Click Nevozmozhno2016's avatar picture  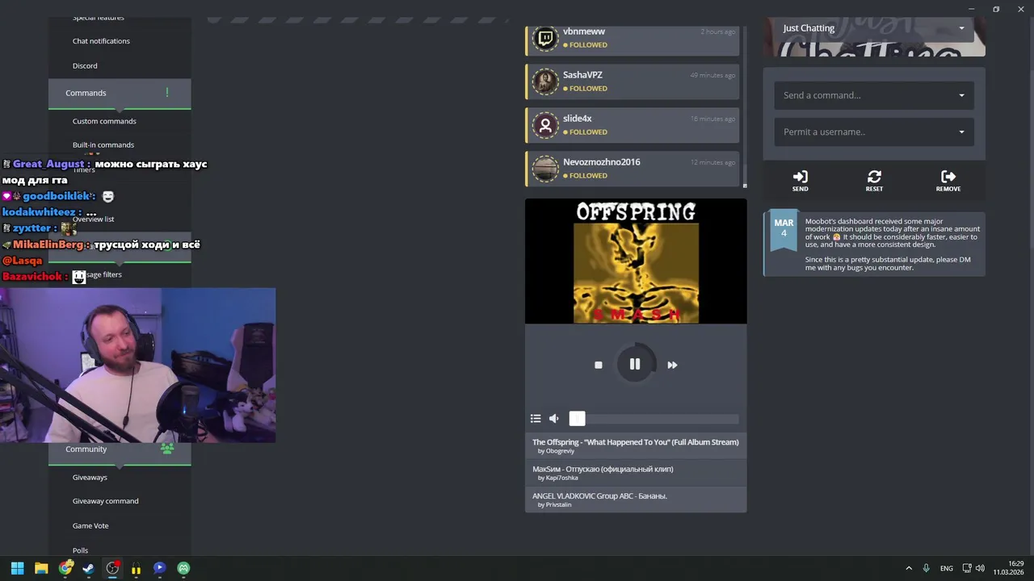tap(545, 168)
